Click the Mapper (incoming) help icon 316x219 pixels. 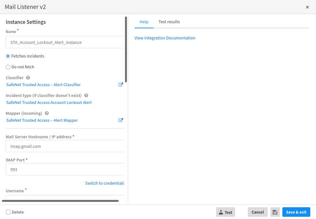tap(47, 113)
